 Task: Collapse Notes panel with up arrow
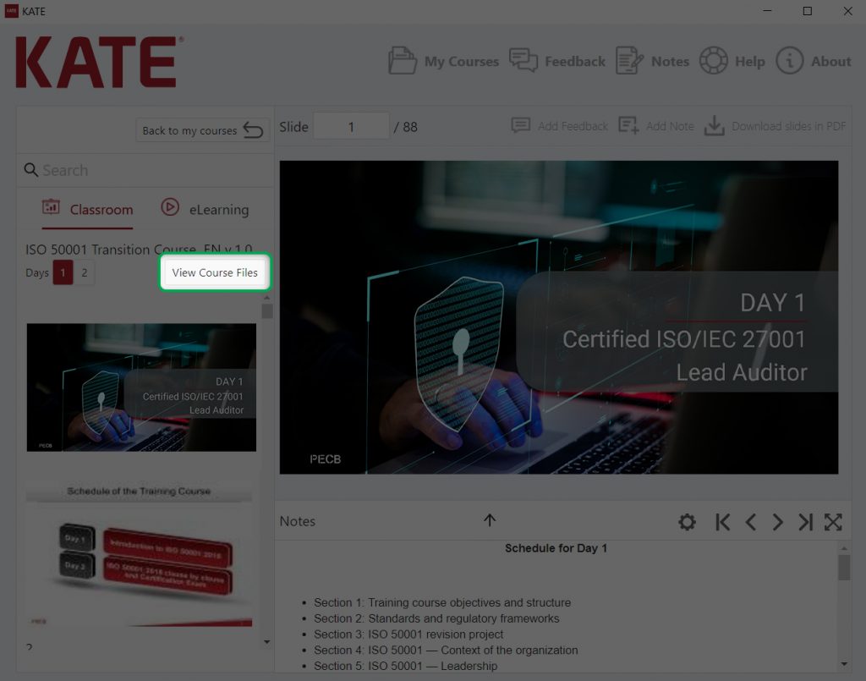click(x=490, y=520)
